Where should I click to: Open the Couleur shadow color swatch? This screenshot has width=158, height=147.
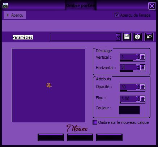[x=129, y=110]
